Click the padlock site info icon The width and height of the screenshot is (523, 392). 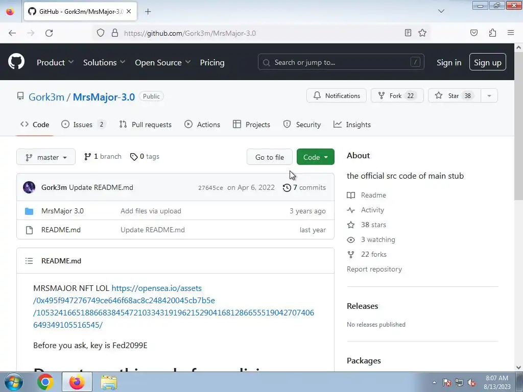[115, 33]
